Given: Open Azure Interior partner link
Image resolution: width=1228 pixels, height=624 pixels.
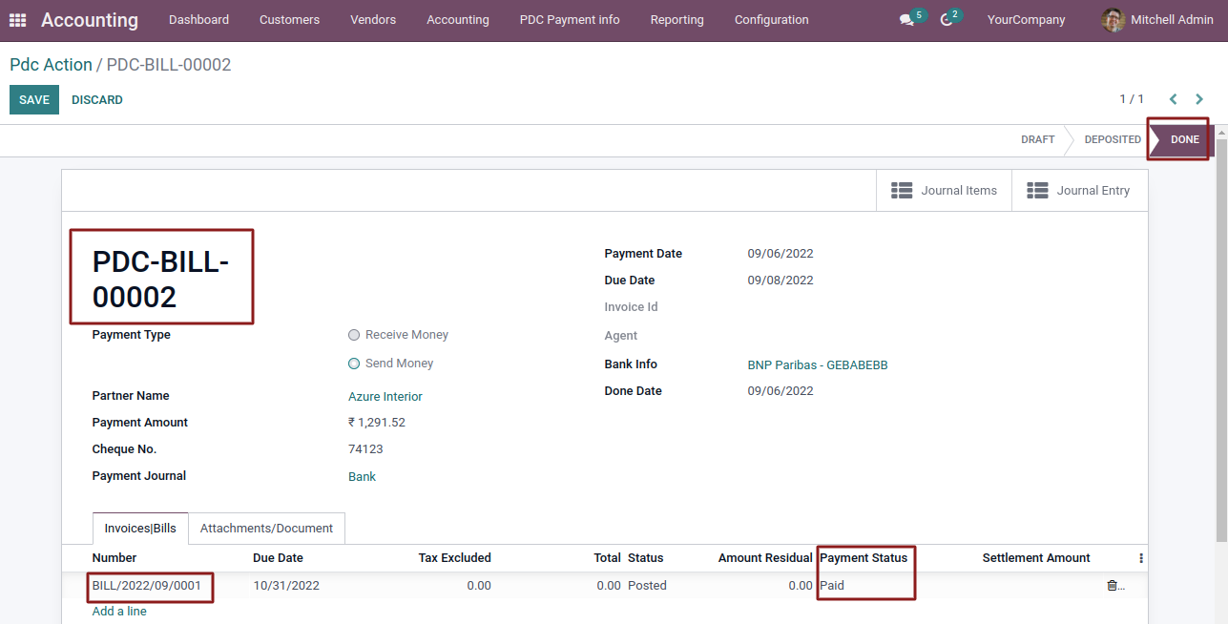Looking at the screenshot, I should point(385,397).
